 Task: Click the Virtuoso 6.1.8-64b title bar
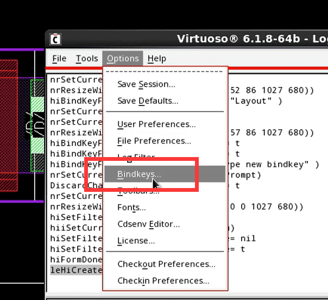click(250, 40)
